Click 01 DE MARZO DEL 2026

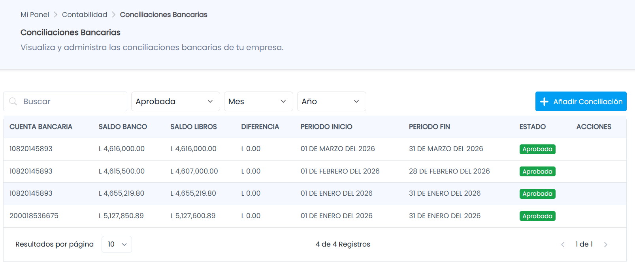click(x=338, y=149)
